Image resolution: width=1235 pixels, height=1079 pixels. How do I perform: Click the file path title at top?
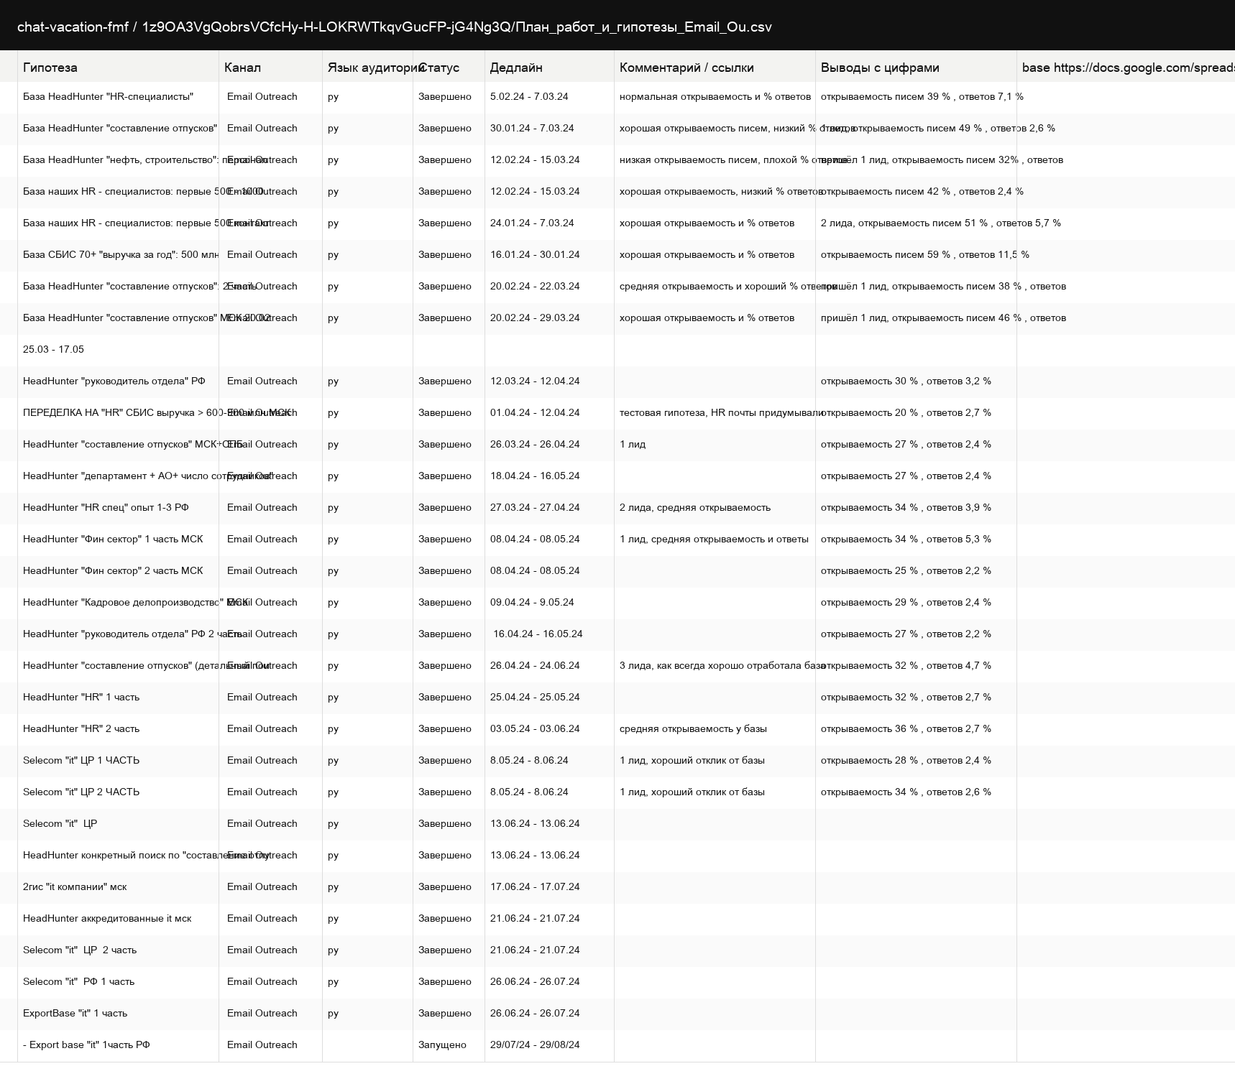click(395, 27)
